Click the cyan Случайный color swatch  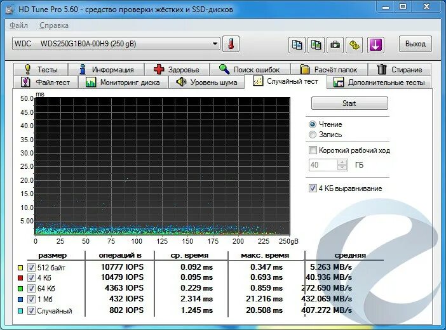[20, 311]
